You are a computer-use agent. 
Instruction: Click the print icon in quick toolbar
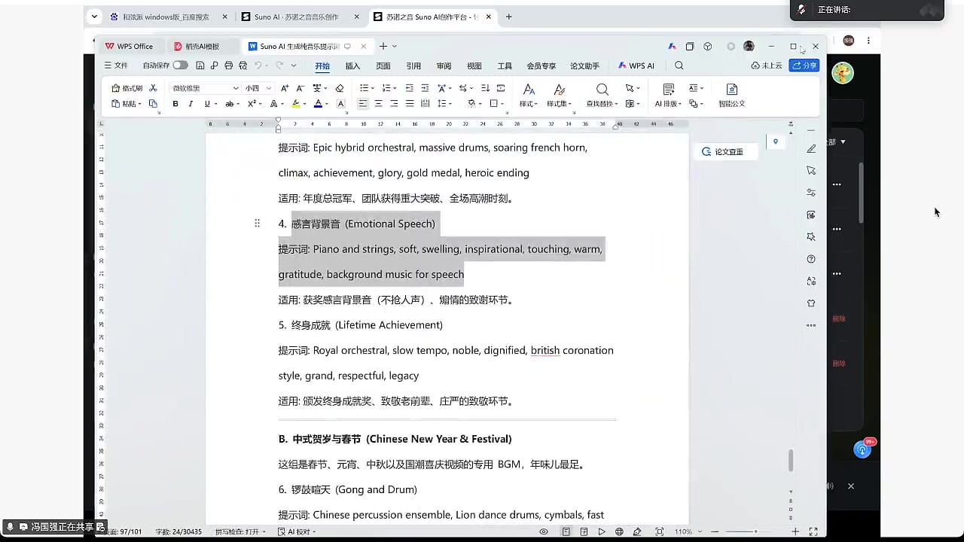[229, 65]
